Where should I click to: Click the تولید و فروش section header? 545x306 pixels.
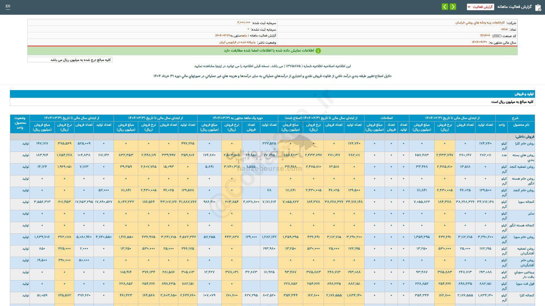coord(524,94)
